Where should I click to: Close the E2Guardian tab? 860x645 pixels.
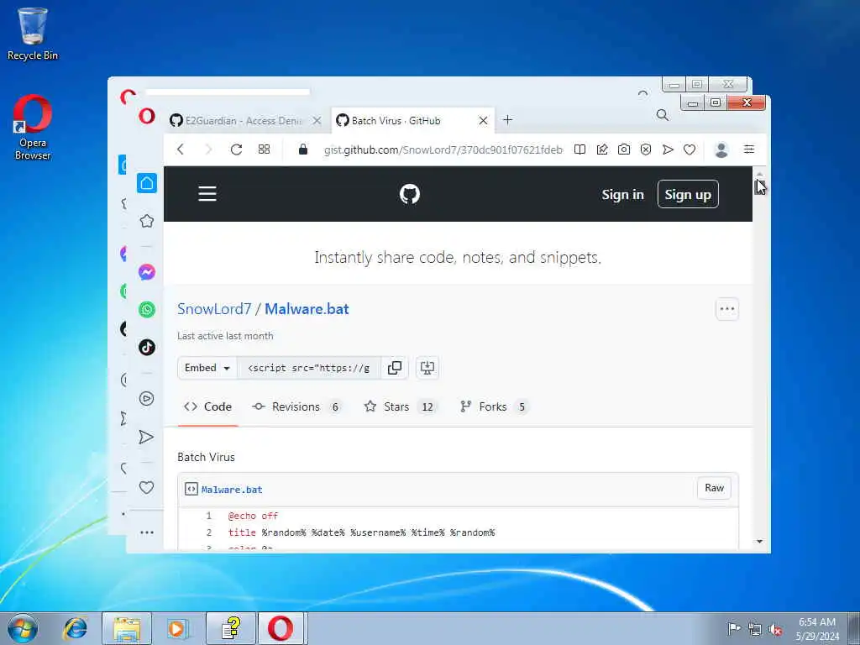(x=317, y=121)
